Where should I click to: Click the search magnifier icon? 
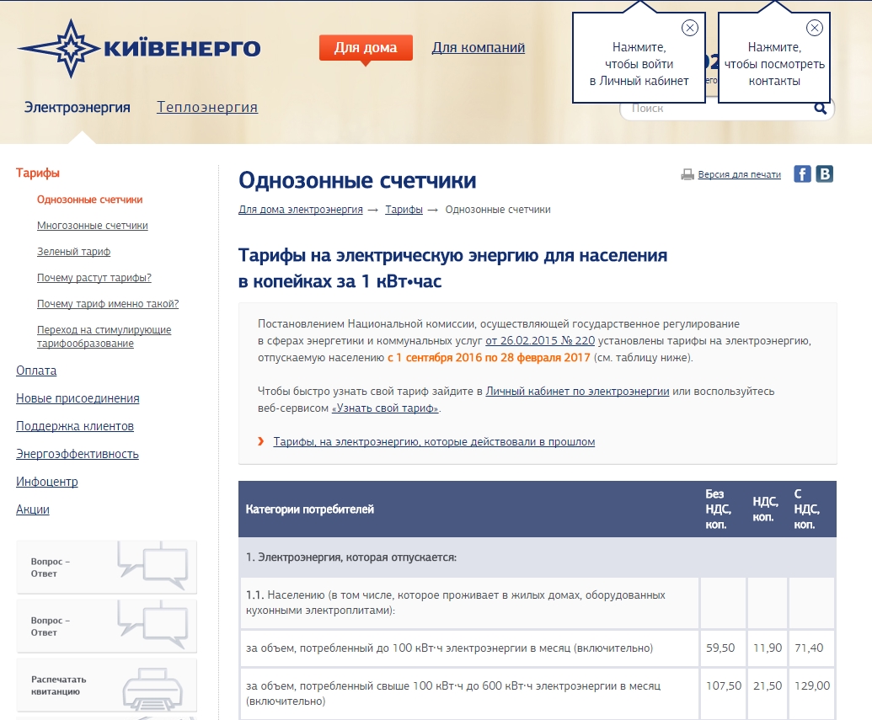[x=820, y=109]
